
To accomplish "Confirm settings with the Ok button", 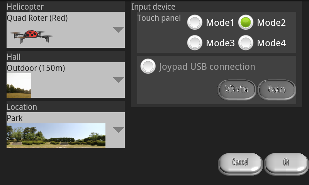I will [x=286, y=162].
